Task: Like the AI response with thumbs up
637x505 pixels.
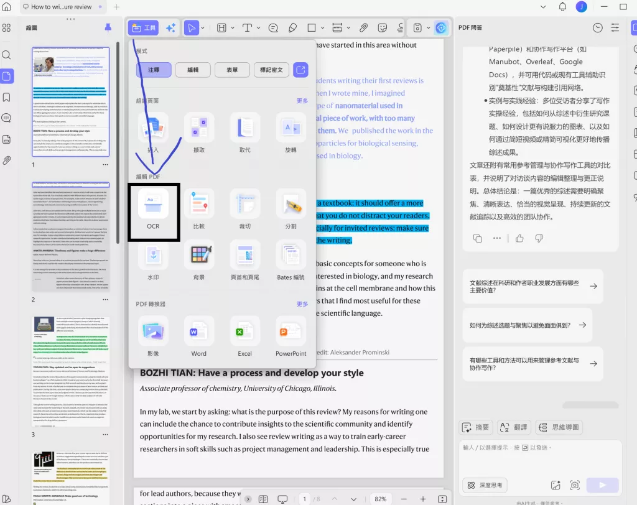Action: 519,238
